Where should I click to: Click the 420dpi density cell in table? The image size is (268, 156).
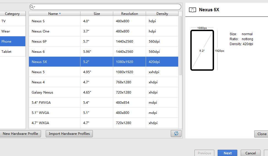[162, 62]
